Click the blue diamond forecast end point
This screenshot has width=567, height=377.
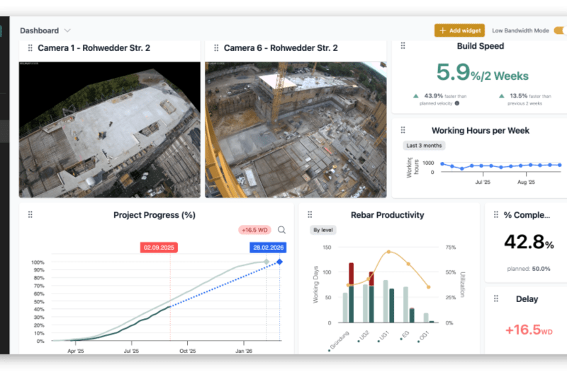click(279, 262)
